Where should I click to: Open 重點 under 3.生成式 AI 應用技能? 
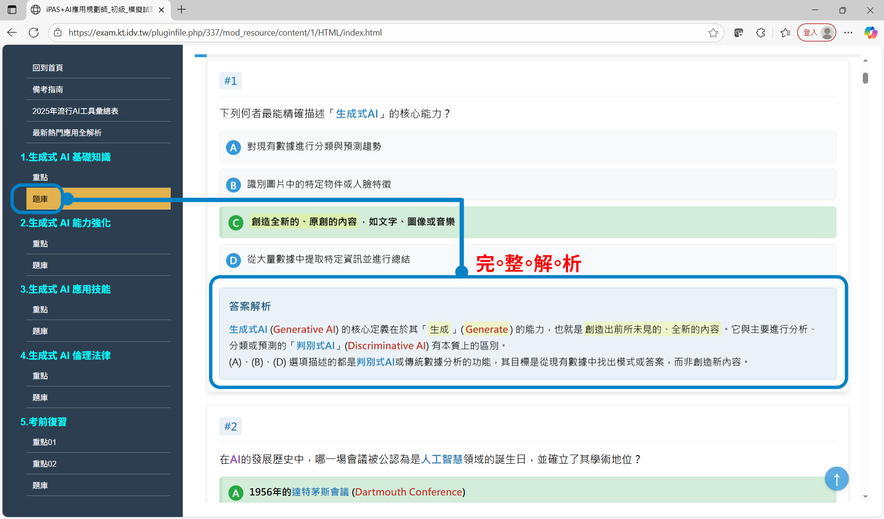coord(99,309)
